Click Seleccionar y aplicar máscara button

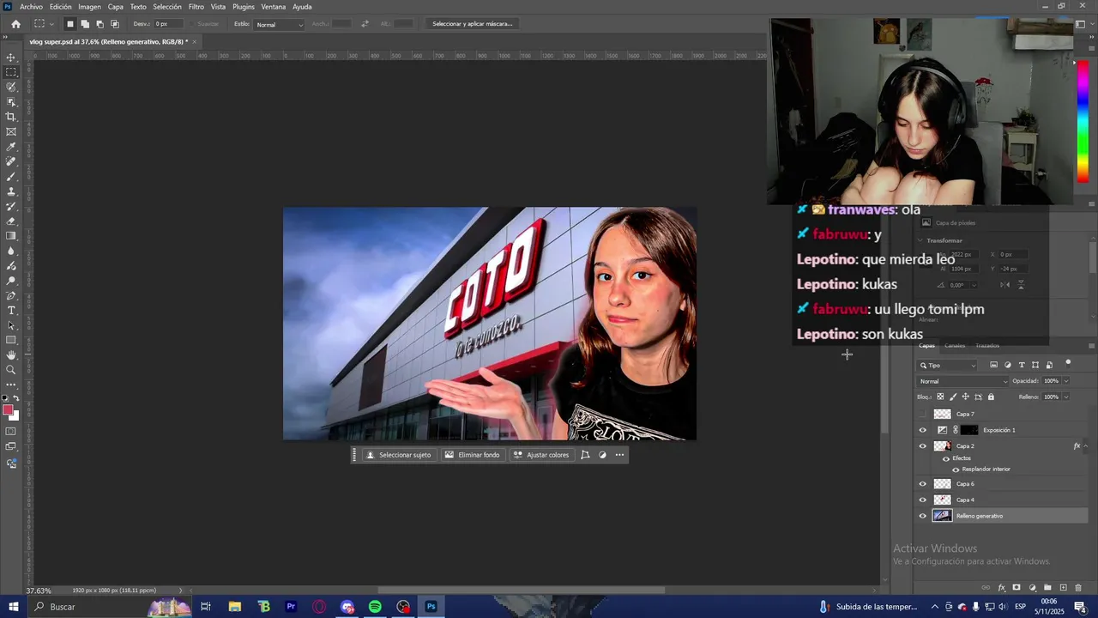(x=473, y=24)
